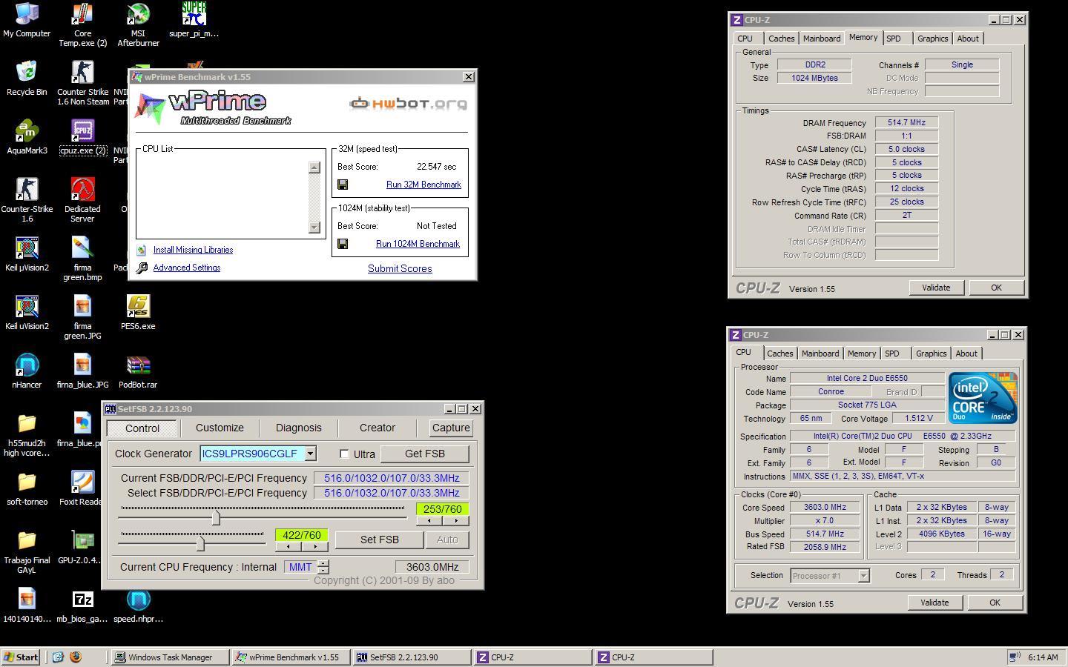Open firma_blue.JPG file icon
The image size is (1068, 667).
pyautogui.click(x=82, y=371)
